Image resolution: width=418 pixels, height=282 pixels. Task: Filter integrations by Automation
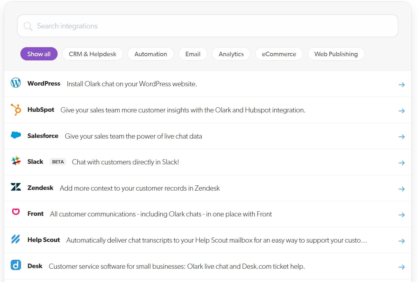(x=151, y=54)
